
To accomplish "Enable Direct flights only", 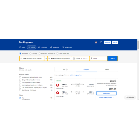I will [57, 53].
